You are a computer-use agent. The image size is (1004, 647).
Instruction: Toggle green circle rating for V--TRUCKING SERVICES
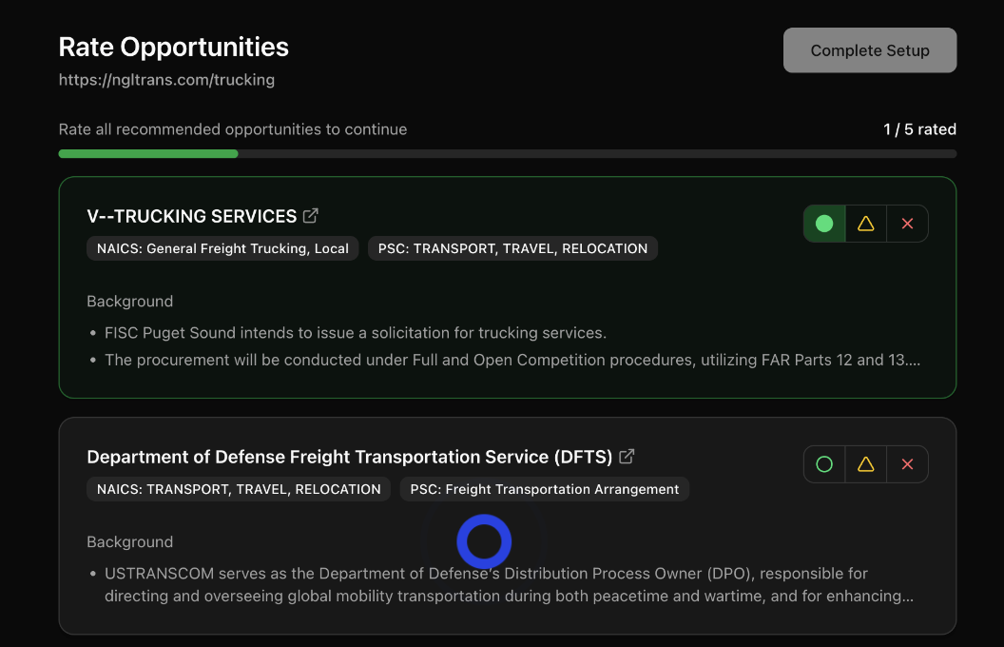(x=824, y=224)
